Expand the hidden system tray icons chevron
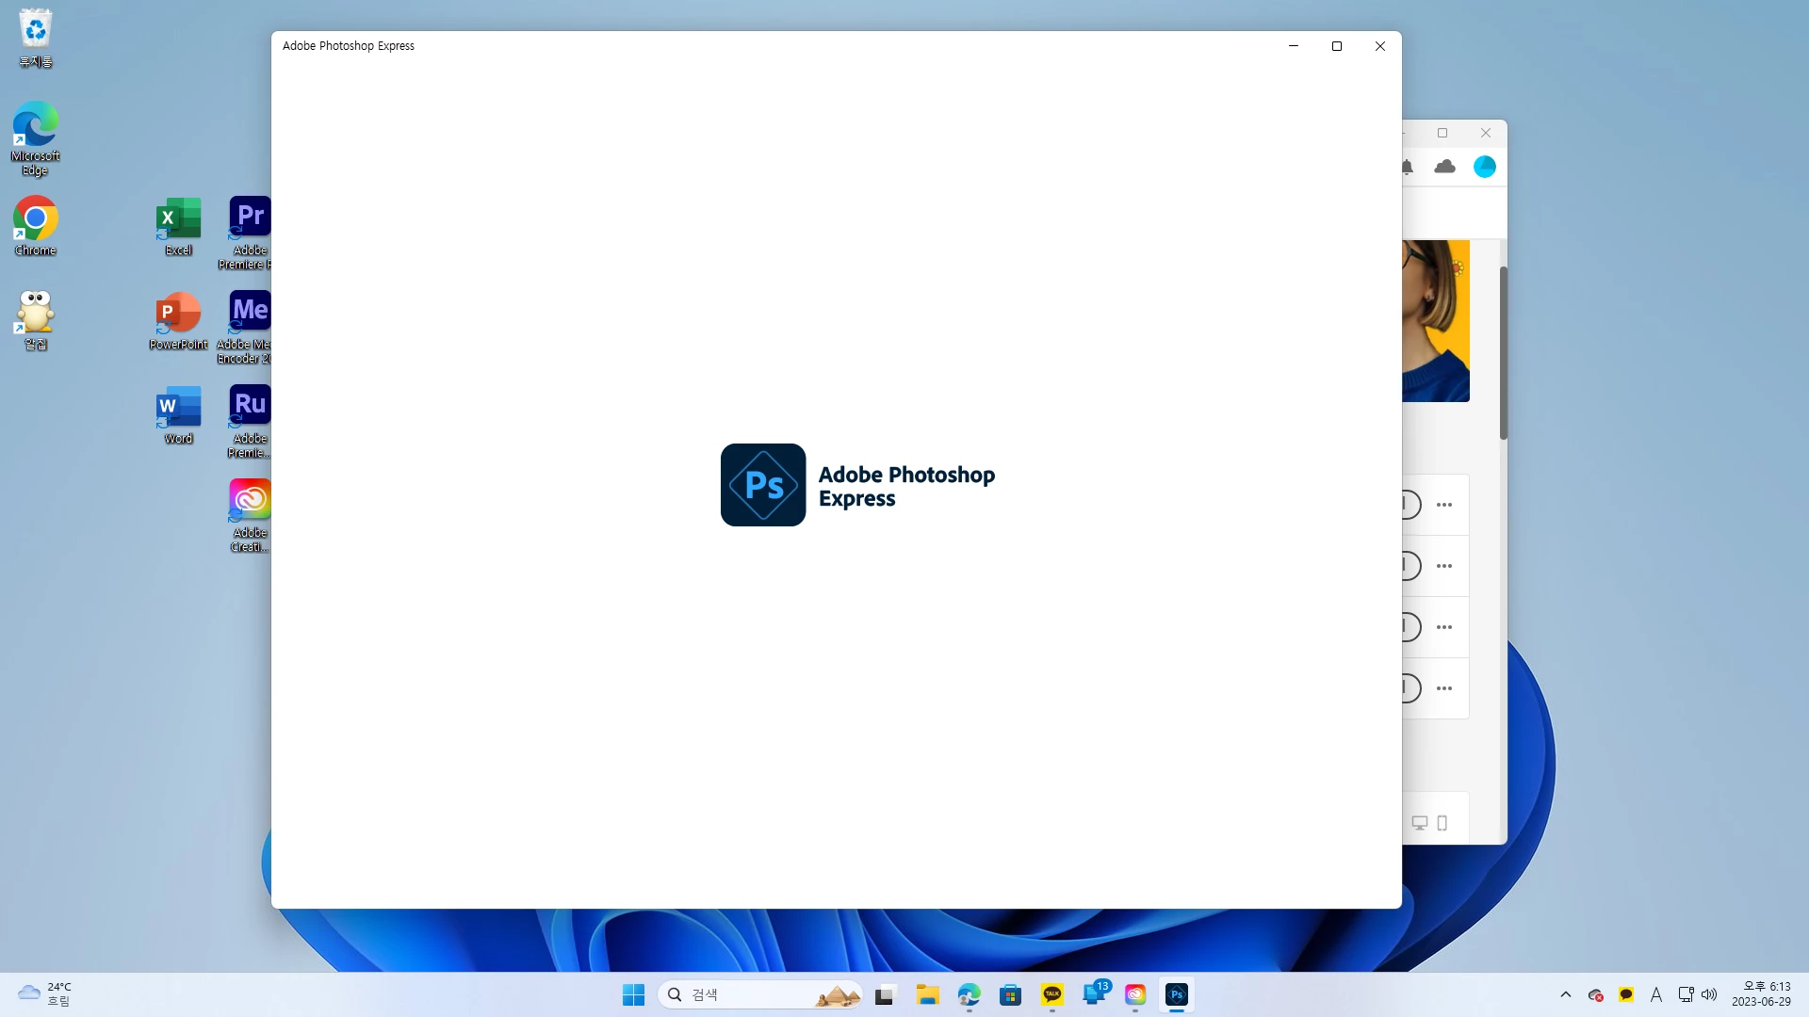 [x=1566, y=994]
